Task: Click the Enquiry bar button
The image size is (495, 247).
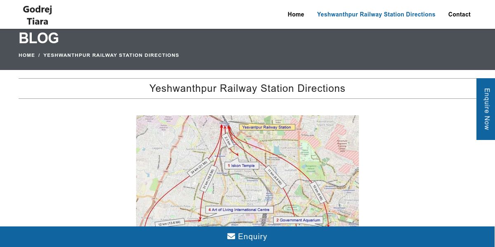Action: click(x=247, y=237)
